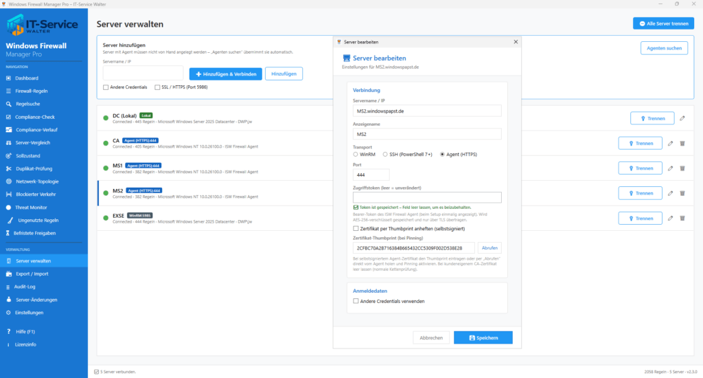This screenshot has width=703, height=378.
Task: Click Abrufen to fetch the thumbprint
Action: [489, 248]
